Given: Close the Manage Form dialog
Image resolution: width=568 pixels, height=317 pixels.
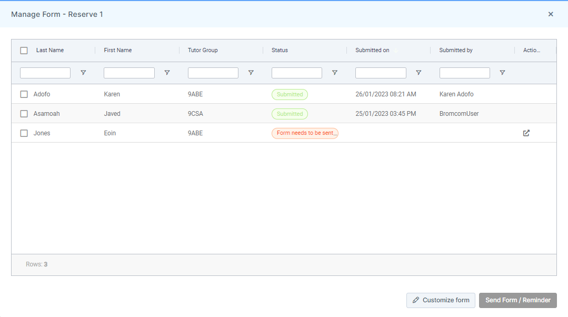Looking at the screenshot, I should click(x=551, y=14).
